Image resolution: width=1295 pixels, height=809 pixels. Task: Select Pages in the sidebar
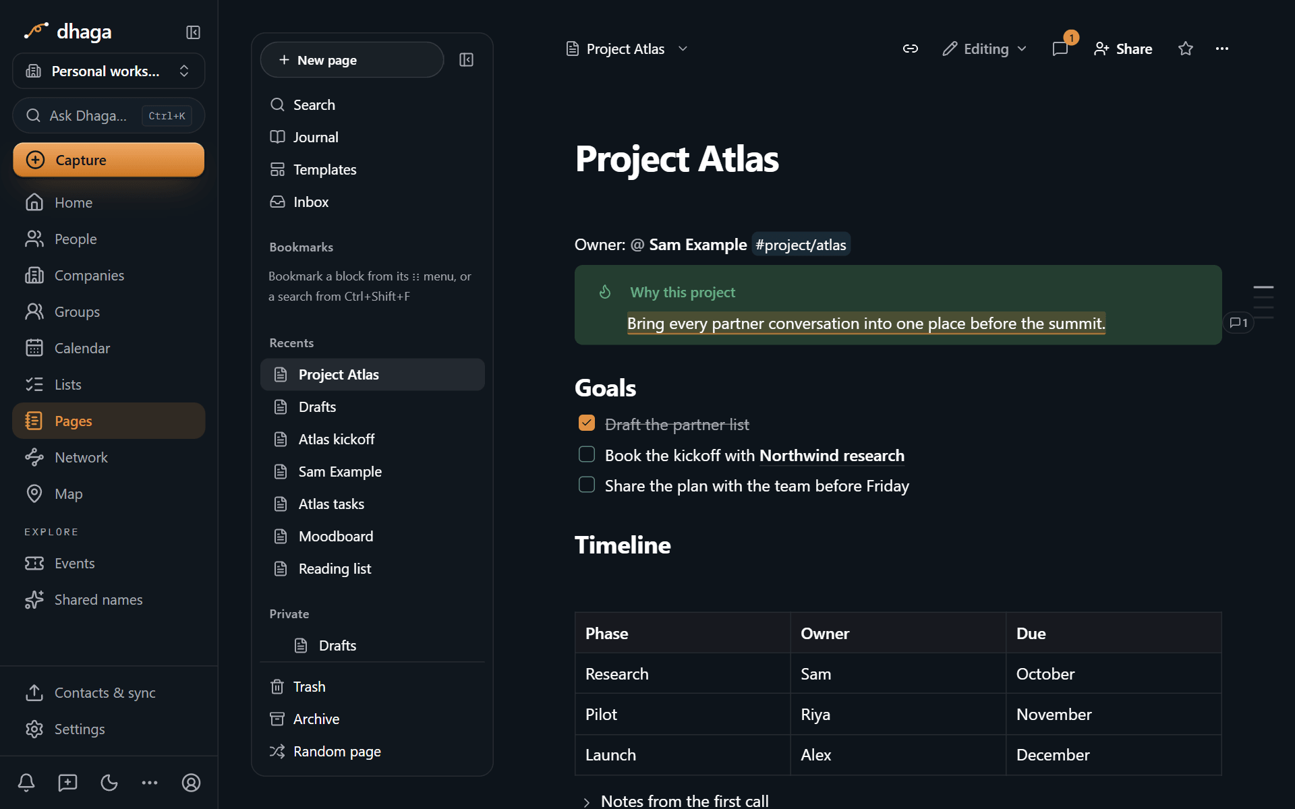[x=109, y=421]
